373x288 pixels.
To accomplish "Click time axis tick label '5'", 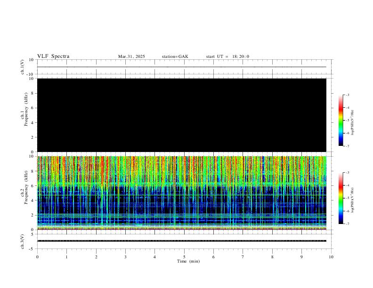I will (184, 257).
